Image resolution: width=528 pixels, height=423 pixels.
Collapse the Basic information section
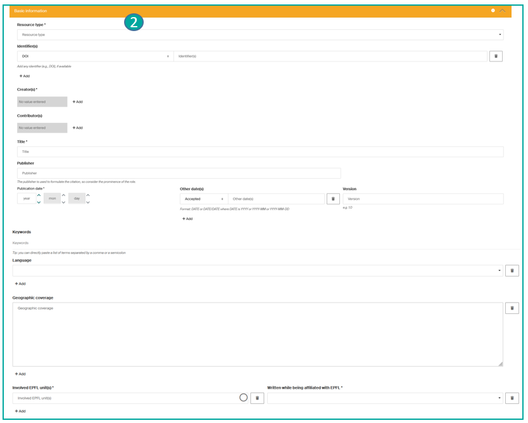(x=503, y=11)
